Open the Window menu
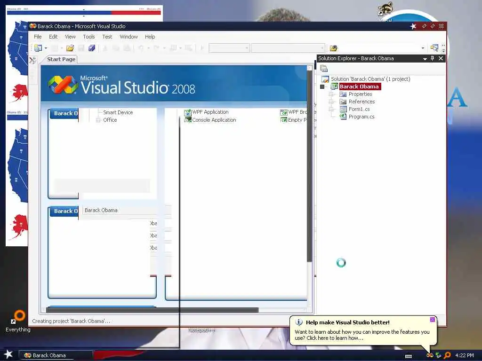The image size is (482, 361). coord(129,37)
